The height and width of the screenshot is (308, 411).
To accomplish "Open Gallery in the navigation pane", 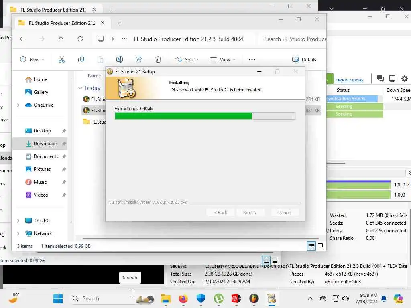I will 41,92.
